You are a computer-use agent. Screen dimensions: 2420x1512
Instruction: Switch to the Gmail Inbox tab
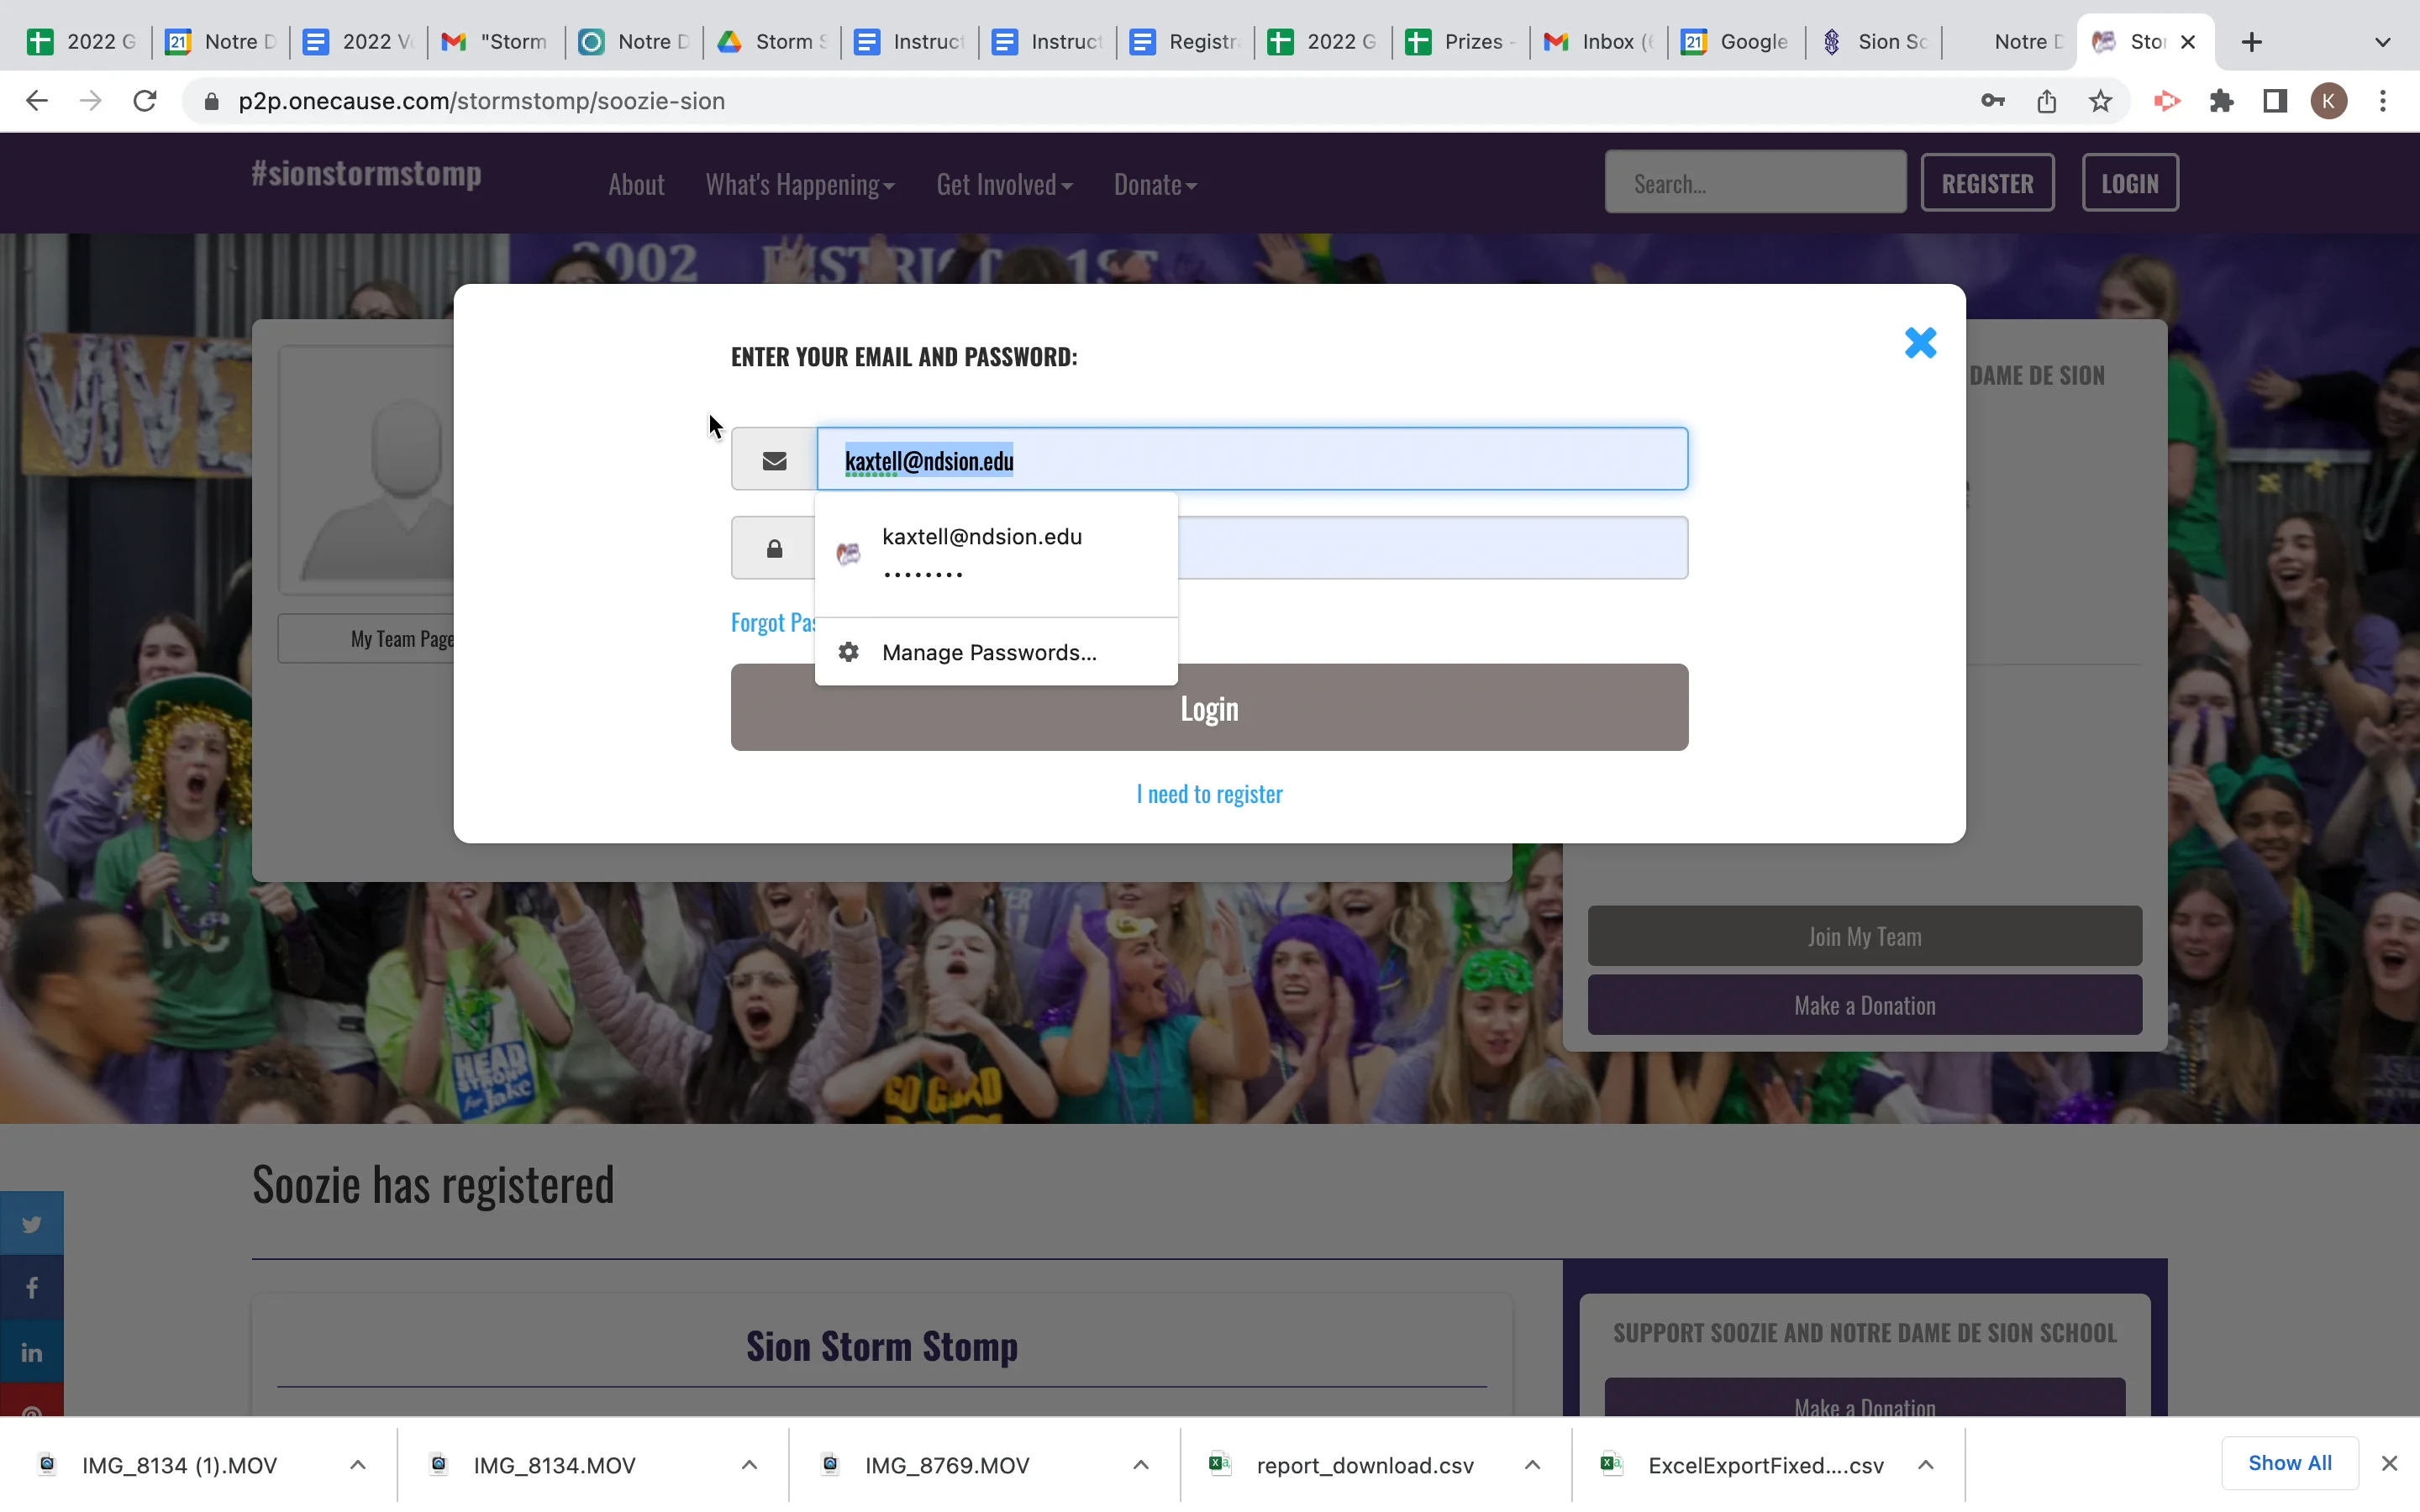[x=1598, y=42]
